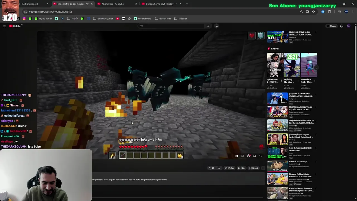This screenshot has width=357, height=201.
Task: Open the Chrome profile avatar
Action: tap(346, 12)
